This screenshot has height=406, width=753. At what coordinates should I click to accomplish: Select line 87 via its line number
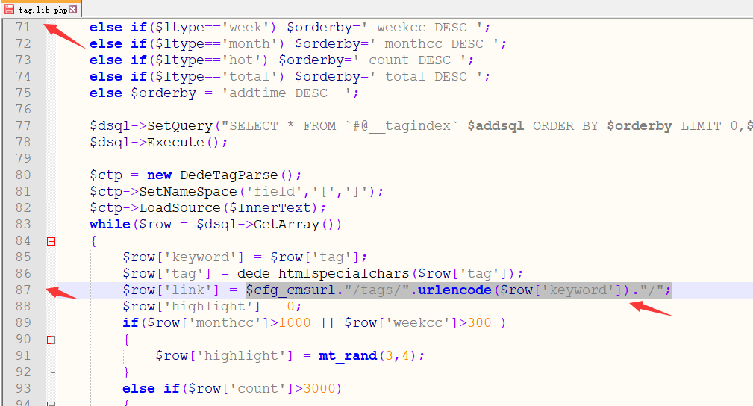[22, 290]
